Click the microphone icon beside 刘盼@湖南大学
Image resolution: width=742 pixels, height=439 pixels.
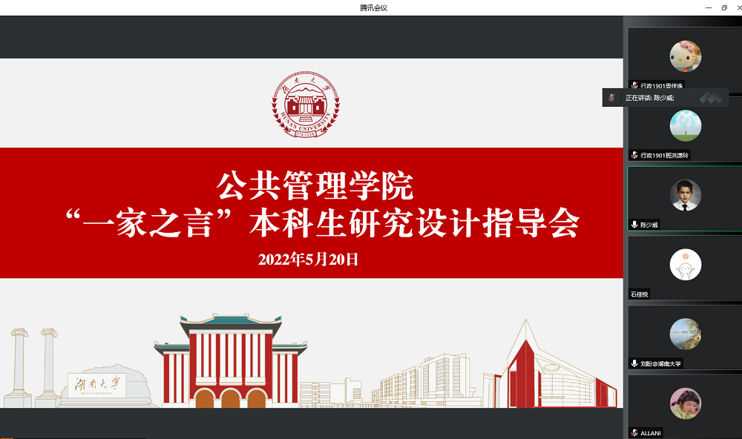click(634, 363)
